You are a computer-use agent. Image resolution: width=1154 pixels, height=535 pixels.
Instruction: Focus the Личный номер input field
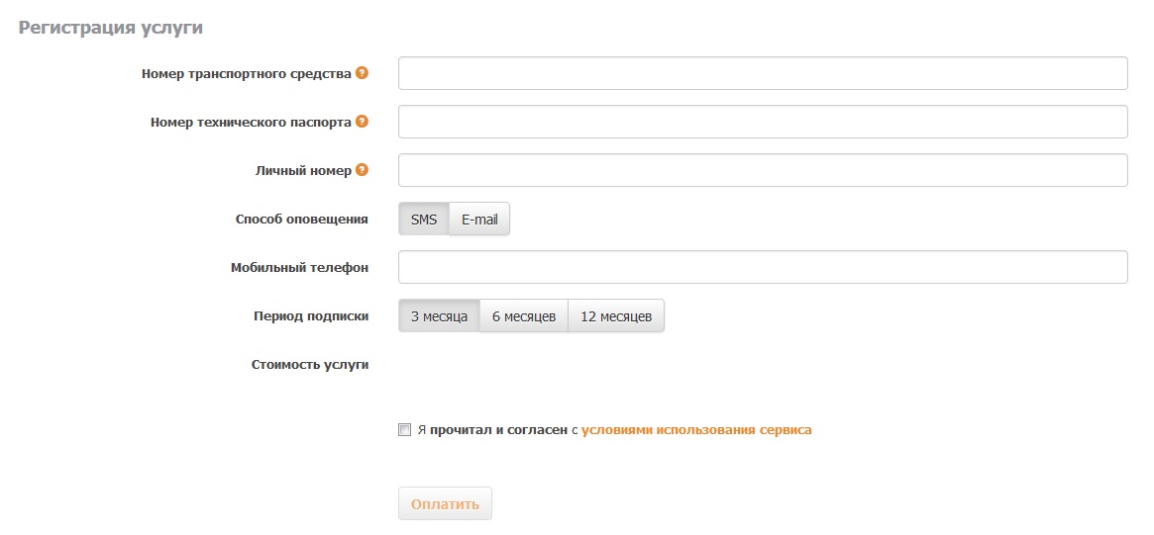coord(763,170)
